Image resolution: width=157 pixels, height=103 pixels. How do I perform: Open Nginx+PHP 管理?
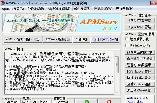[140, 27]
